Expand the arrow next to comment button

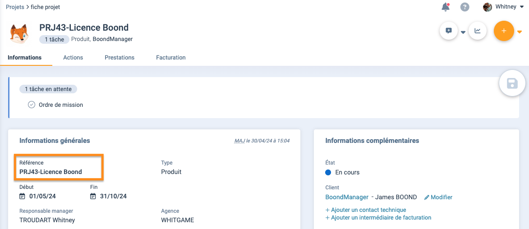[463, 32]
